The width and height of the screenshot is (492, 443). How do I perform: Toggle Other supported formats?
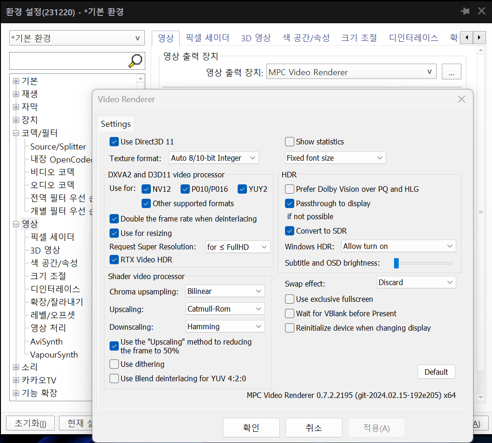(x=146, y=203)
